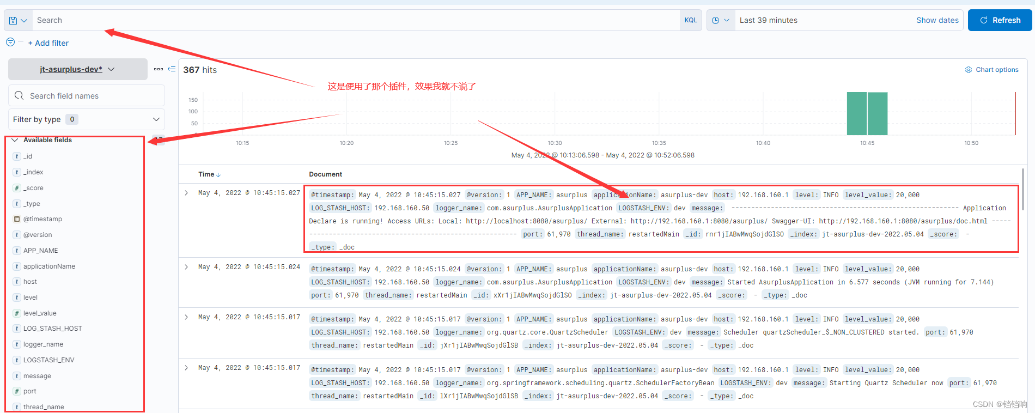Open the jt-asurplus-dev* index pattern dropdown
1035x413 pixels.
click(x=78, y=69)
